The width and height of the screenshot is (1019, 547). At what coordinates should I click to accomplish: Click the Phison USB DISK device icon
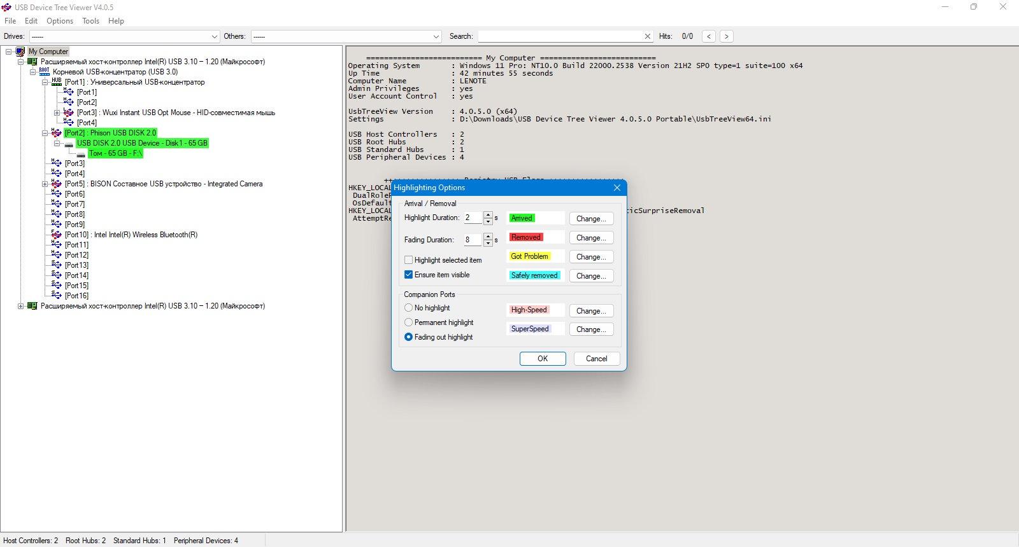click(56, 133)
